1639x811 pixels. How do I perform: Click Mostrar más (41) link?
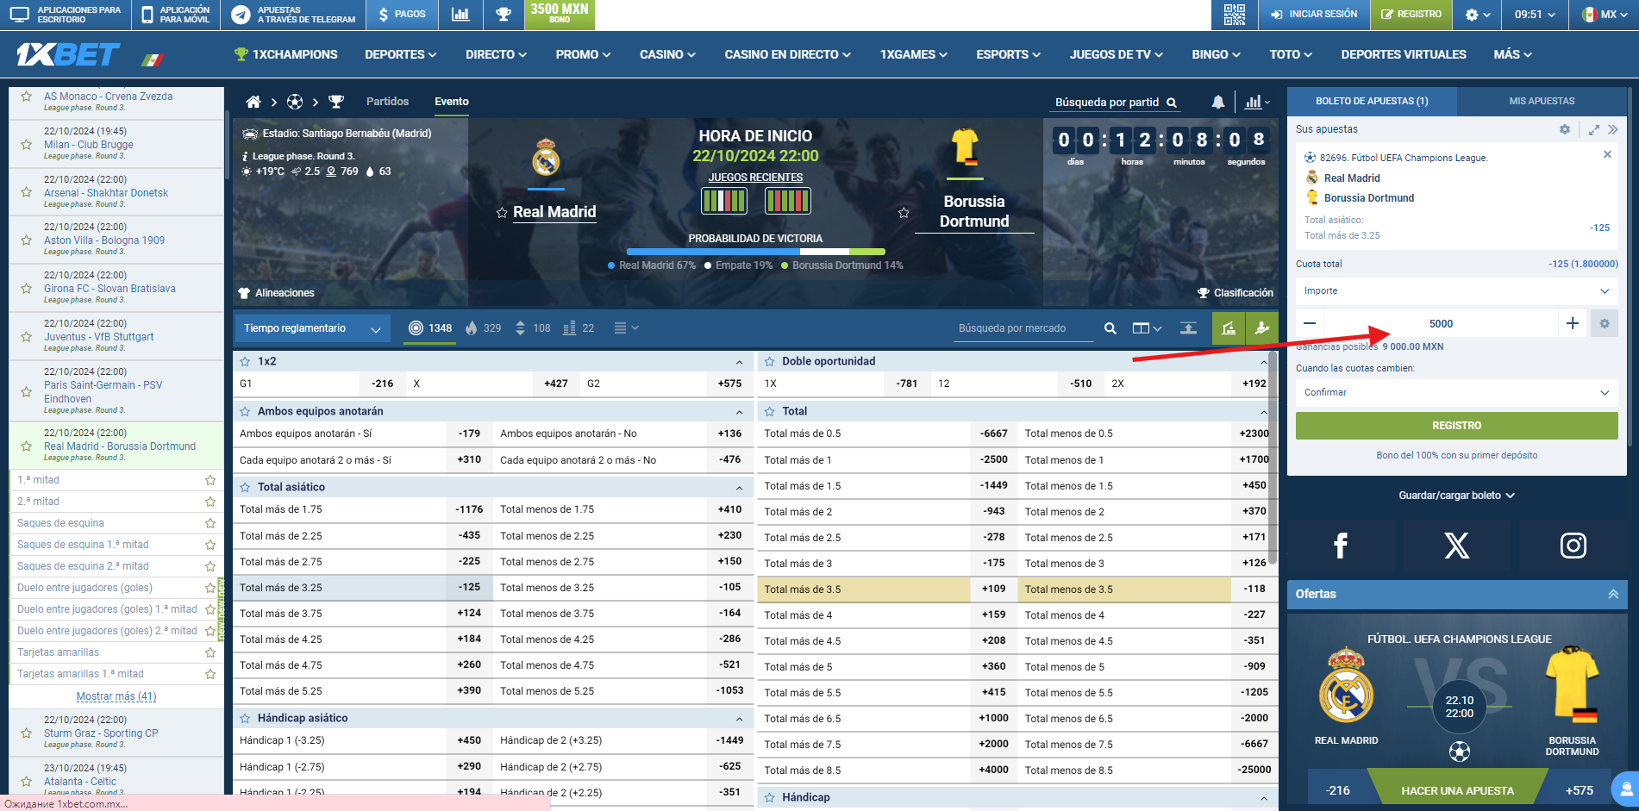coord(116,696)
